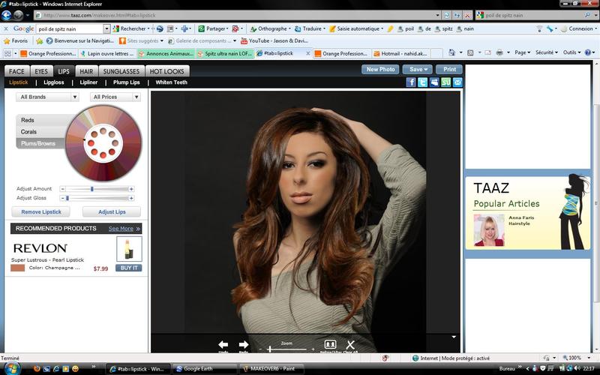The width and height of the screenshot is (600, 375).
Task: Click the StumbleUpon share icon
Action: (446, 82)
